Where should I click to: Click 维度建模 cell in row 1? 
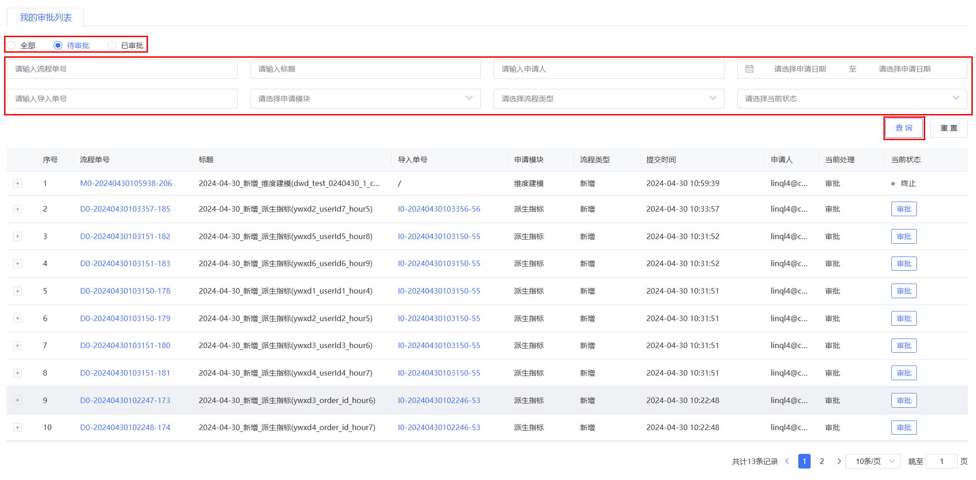529,183
